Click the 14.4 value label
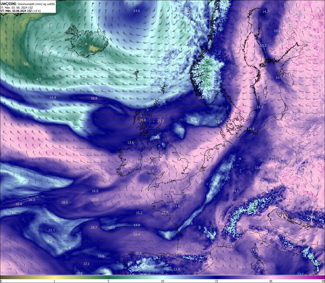 53,97
